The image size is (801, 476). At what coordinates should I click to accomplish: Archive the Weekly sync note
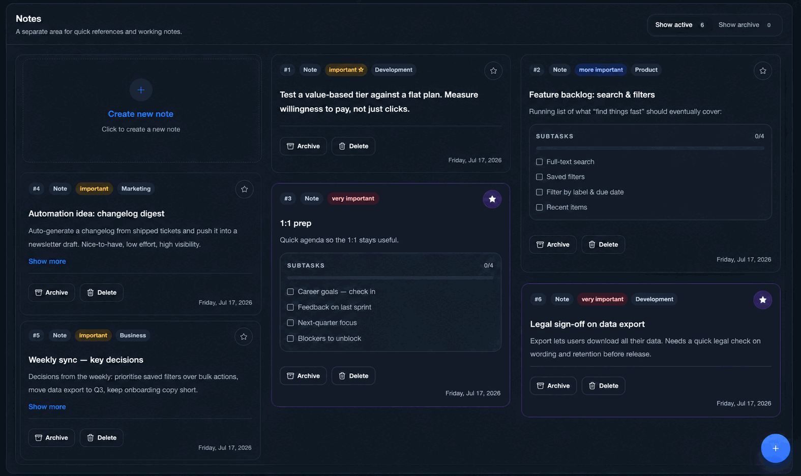coord(51,437)
